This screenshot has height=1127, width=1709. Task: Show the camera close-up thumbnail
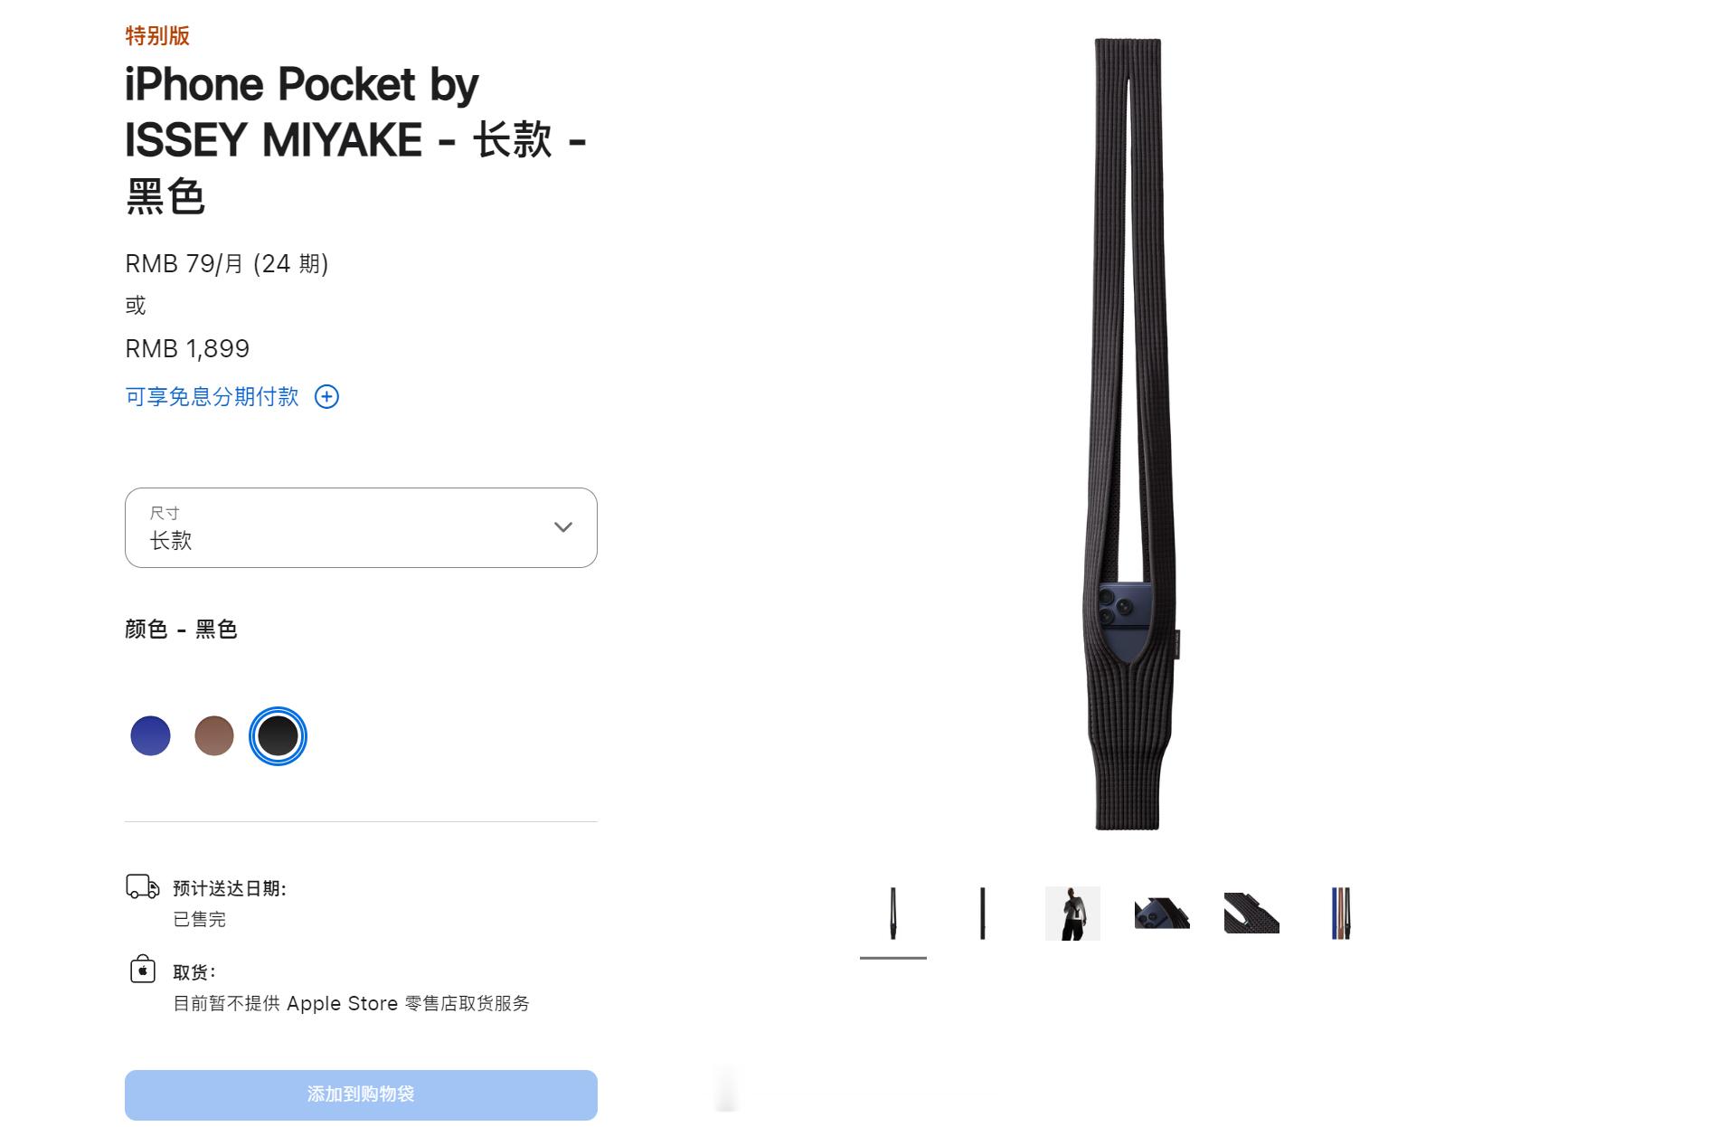1162,914
